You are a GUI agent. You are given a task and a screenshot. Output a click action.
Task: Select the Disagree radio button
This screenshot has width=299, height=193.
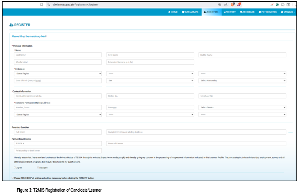(38, 168)
